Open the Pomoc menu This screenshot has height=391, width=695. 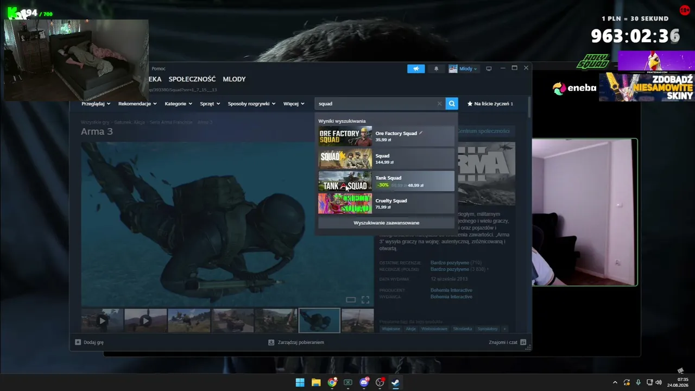(159, 68)
